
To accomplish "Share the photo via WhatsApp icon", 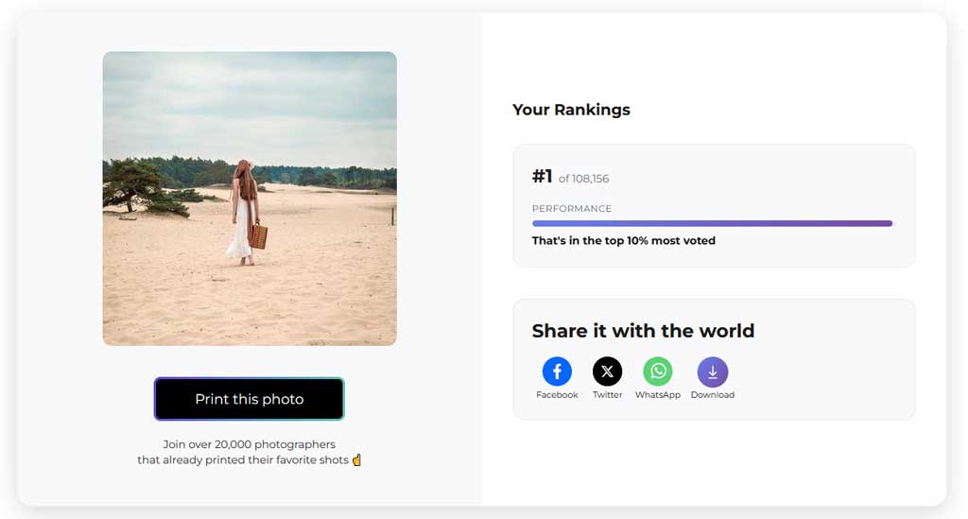I will pos(658,371).
